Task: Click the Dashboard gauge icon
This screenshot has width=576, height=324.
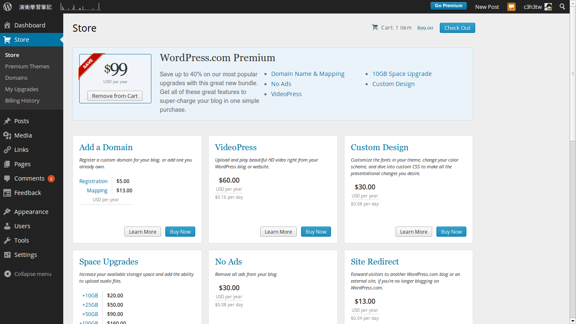Action: coord(7,25)
